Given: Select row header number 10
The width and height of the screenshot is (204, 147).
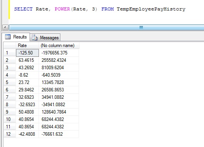Looking at the screenshot, I should click(10, 119).
